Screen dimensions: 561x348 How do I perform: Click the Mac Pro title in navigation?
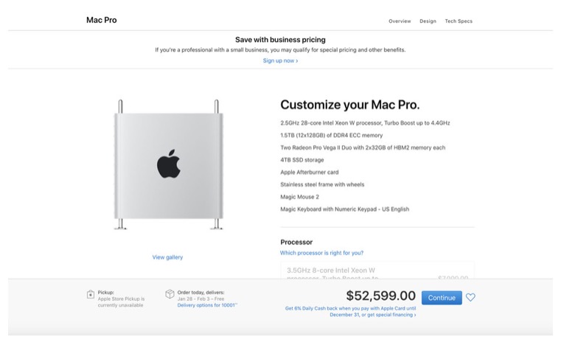tap(102, 20)
